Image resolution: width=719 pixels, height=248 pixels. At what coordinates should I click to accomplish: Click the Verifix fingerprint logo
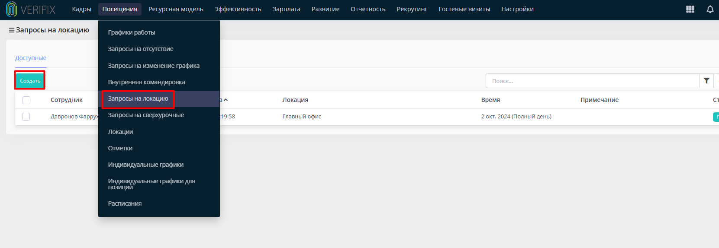coord(11,9)
